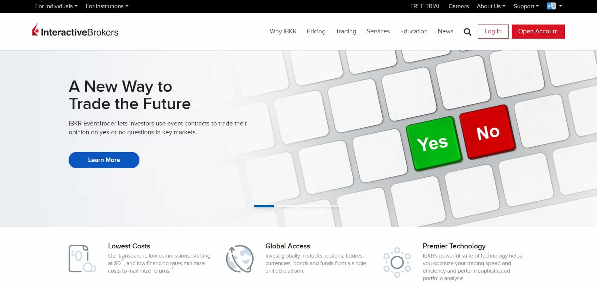
Task: Open the search magnifier icon
Action: click(467, 32)
